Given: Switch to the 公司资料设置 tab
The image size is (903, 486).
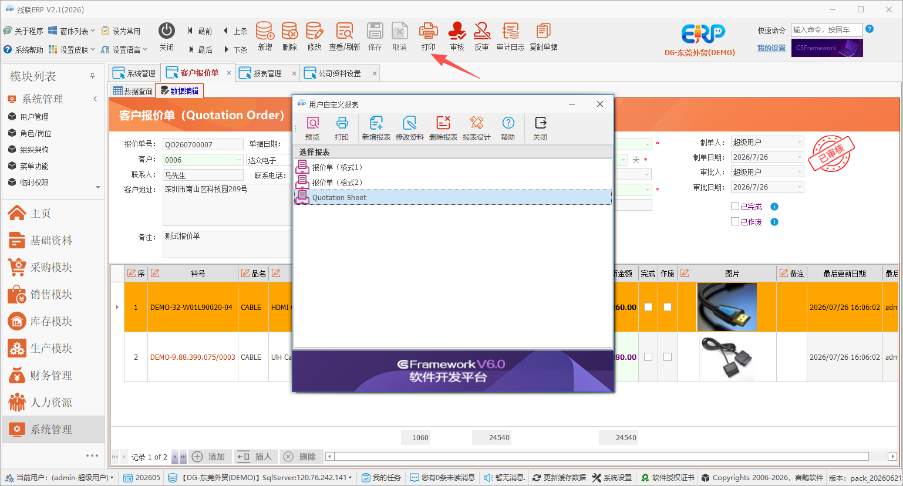Looking at the screenshot, I should (x=339, y=73).
